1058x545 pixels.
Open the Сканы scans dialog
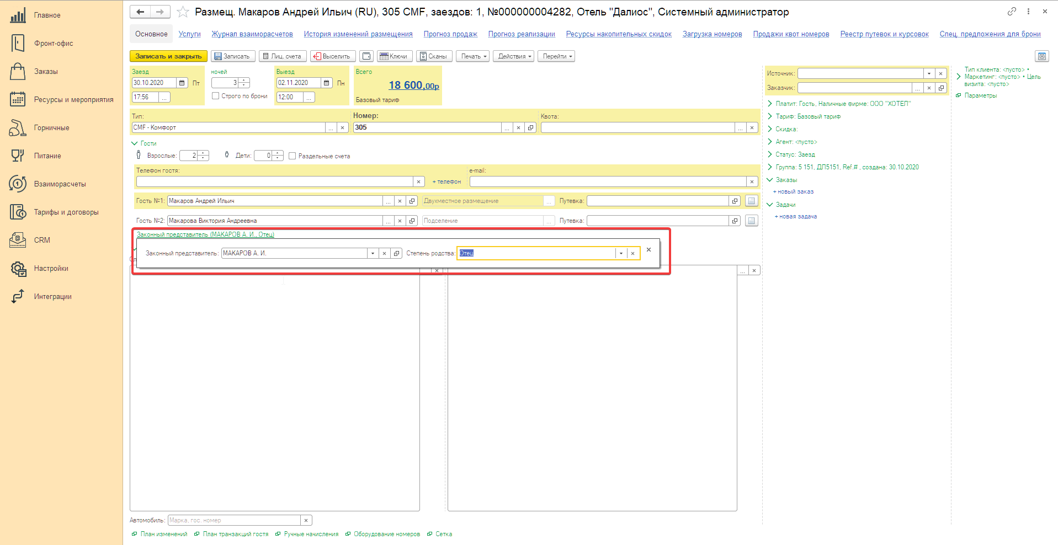pyautogui.click(x=434, y=56)
